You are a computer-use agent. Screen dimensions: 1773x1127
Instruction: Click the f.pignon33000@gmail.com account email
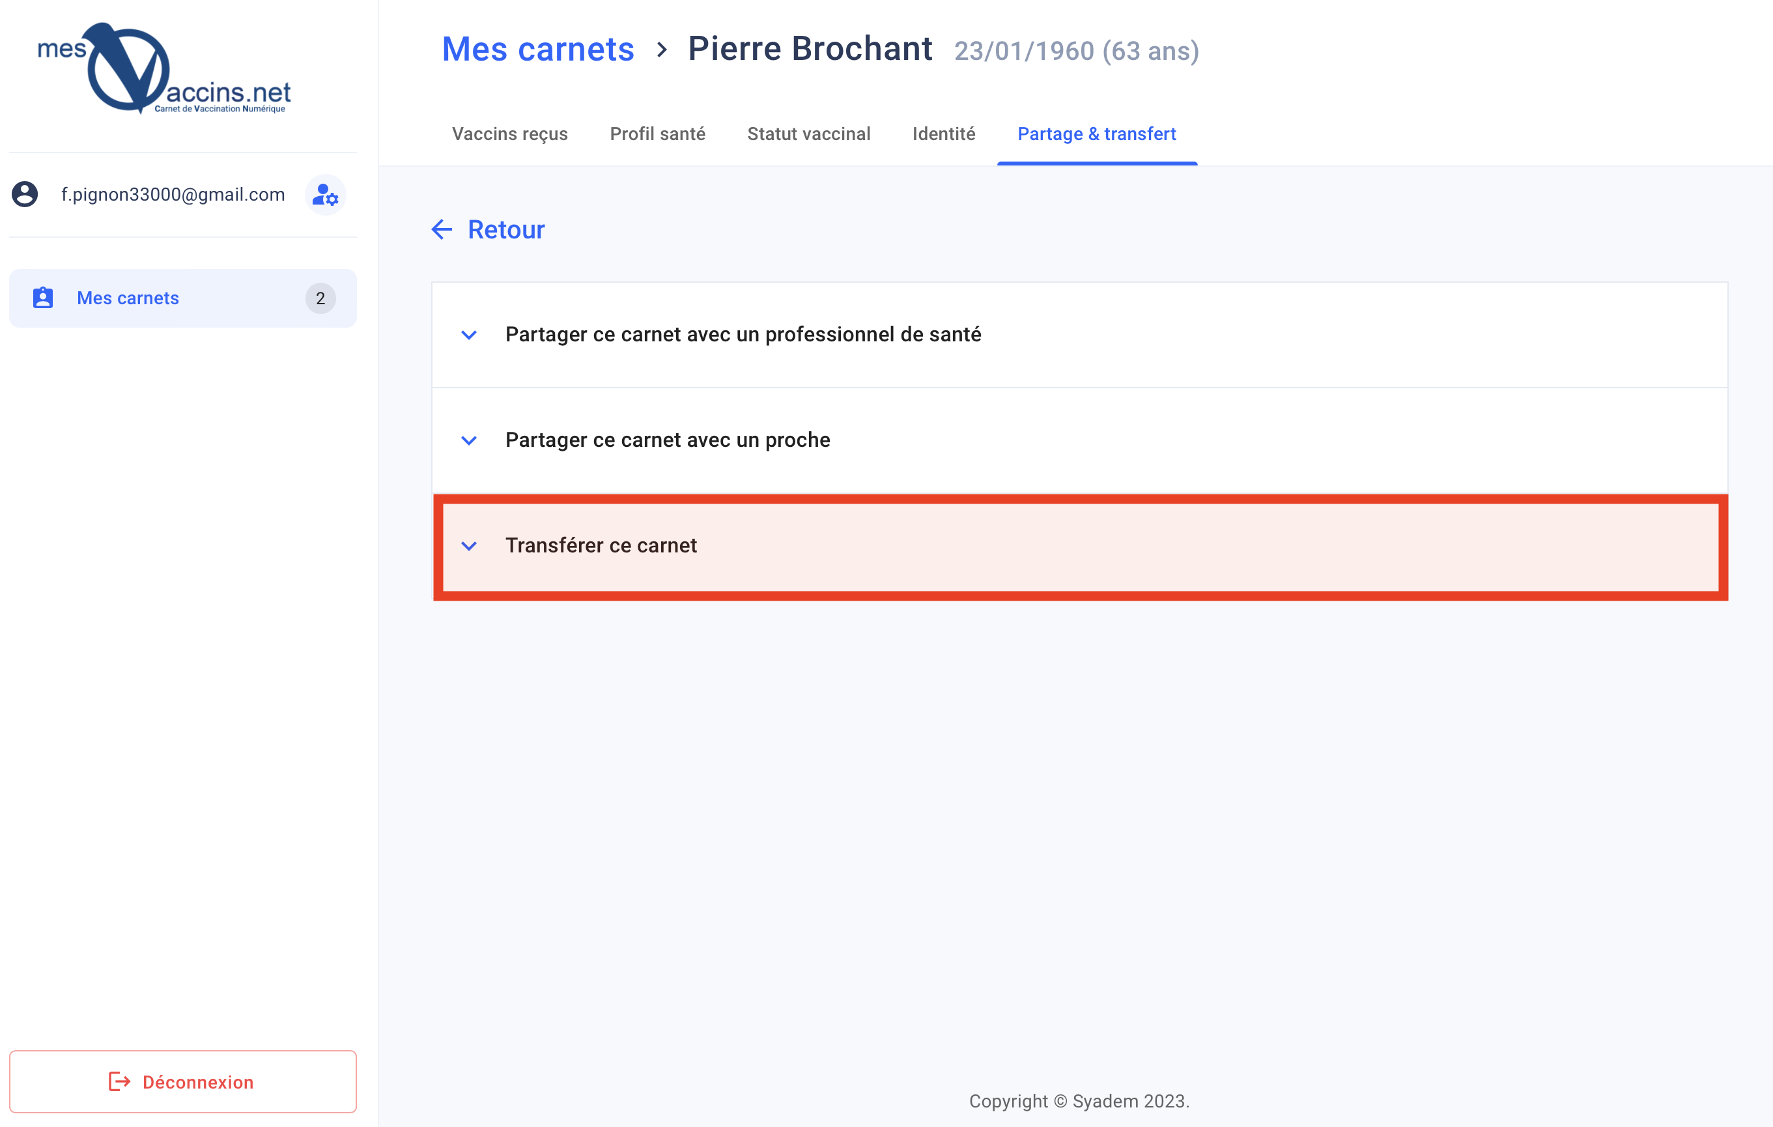pyautogui.click(x=173, y=195)
